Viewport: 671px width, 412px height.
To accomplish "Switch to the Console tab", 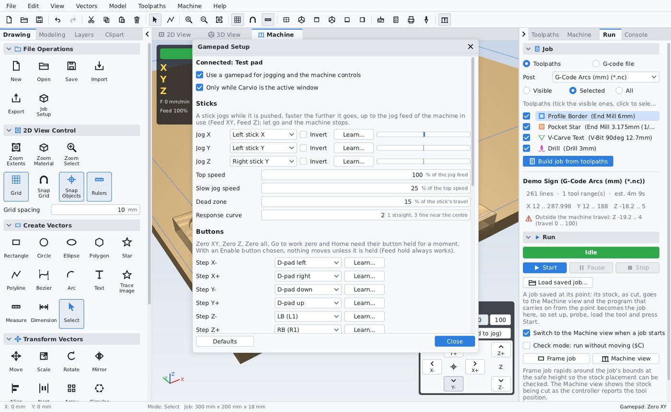I will (x=636, y=35).
